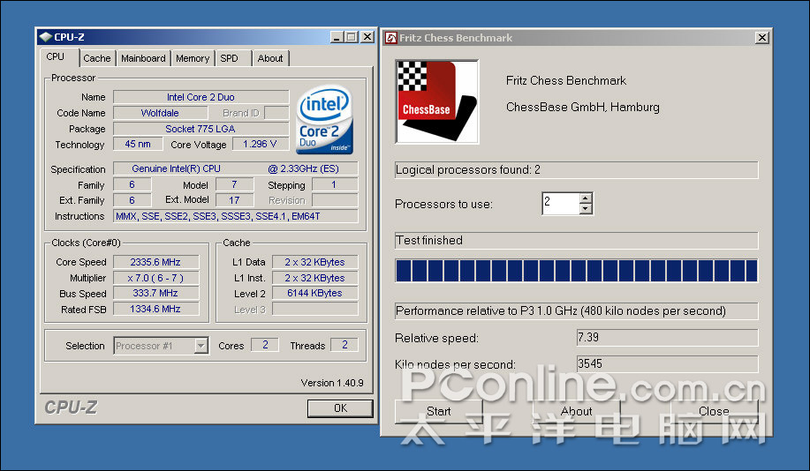The image size is (810, 471).
Task: Click the Model value '7'
Action: coord(235,184)
